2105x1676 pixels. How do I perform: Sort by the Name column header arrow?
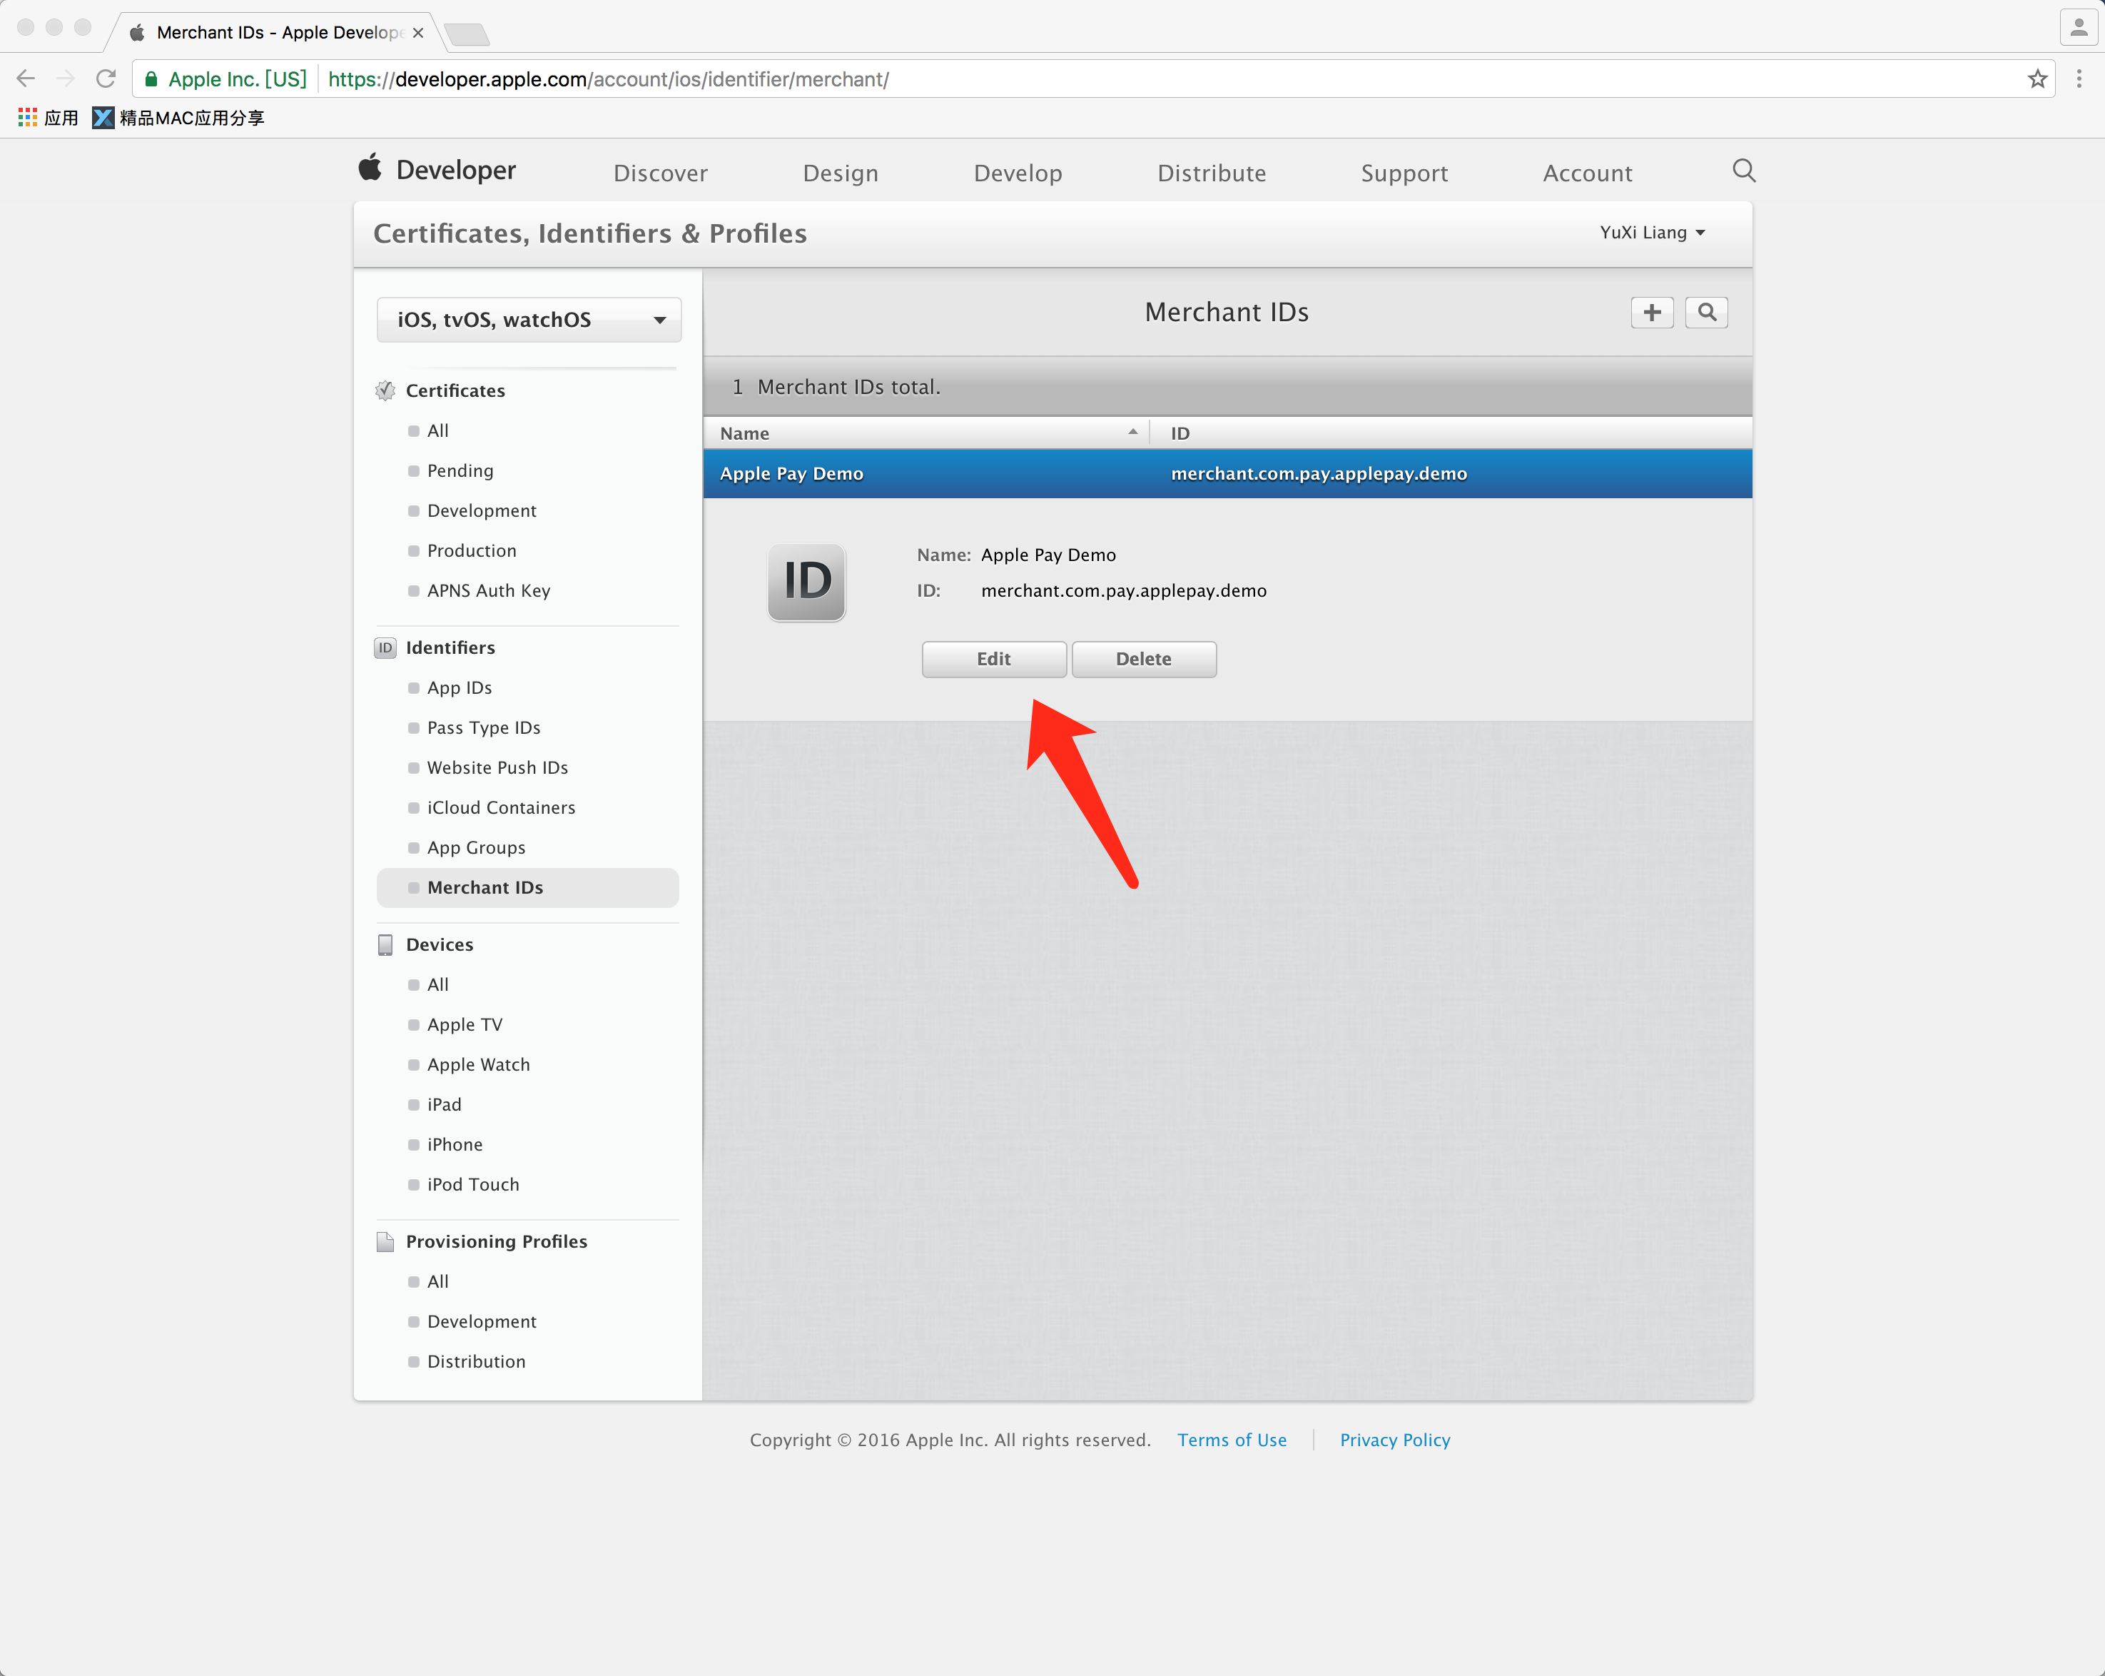point(1132,433)
